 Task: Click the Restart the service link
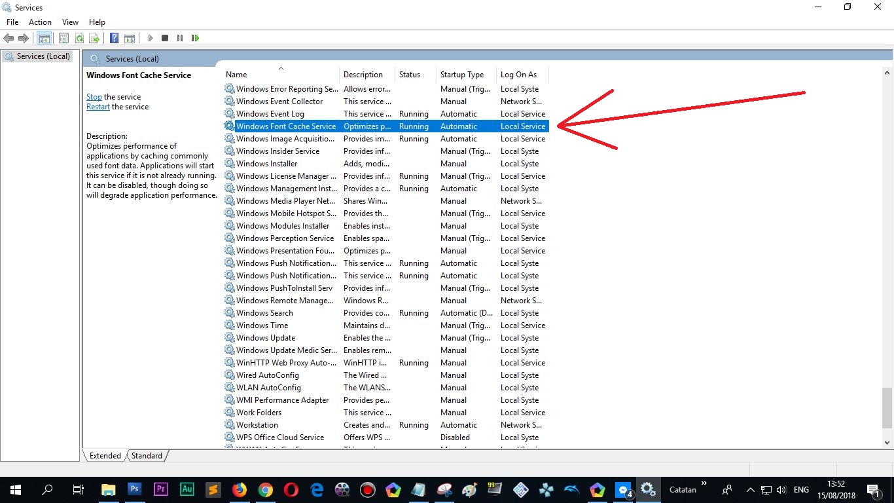tap(98, 107)
